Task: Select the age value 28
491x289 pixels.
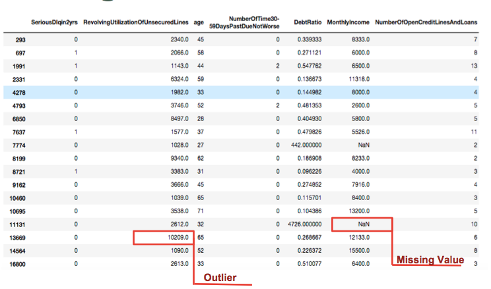Action: [201, 118]
